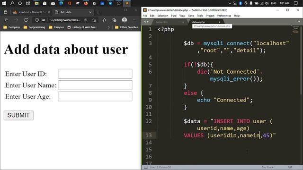The height and width of the screenshot is (170, 303).
Task: Open the Sublime Text Help menu
Action: click(x=237, y=16)
